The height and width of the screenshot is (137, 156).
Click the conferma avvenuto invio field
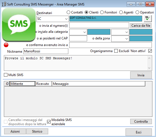pyautogui.click(x=110, y=45)
